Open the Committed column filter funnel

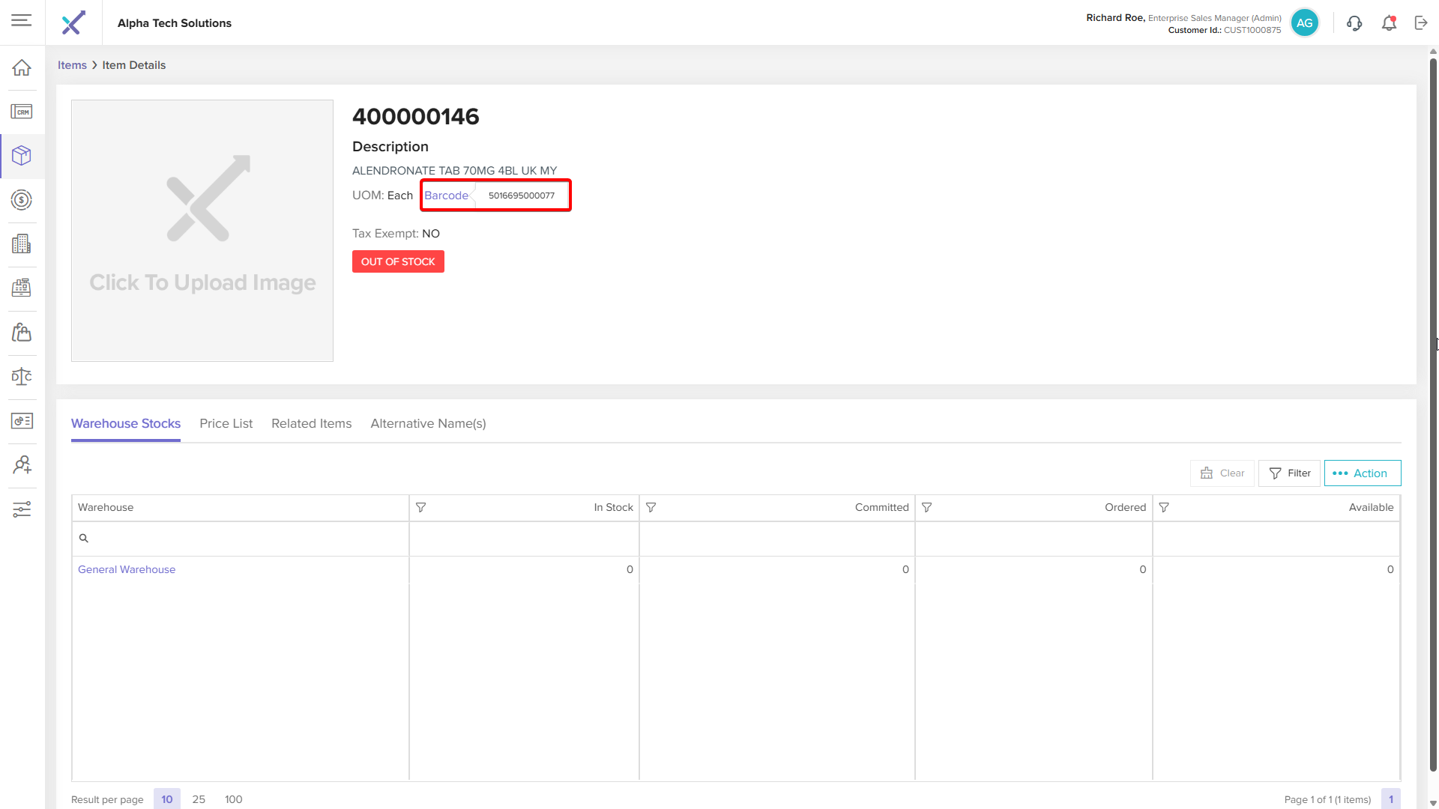[651, 508]
